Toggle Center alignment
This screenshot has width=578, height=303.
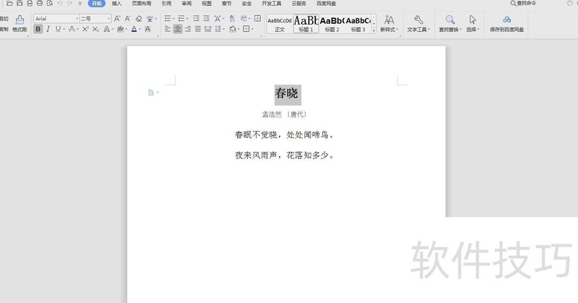click(x=178, y=29)
